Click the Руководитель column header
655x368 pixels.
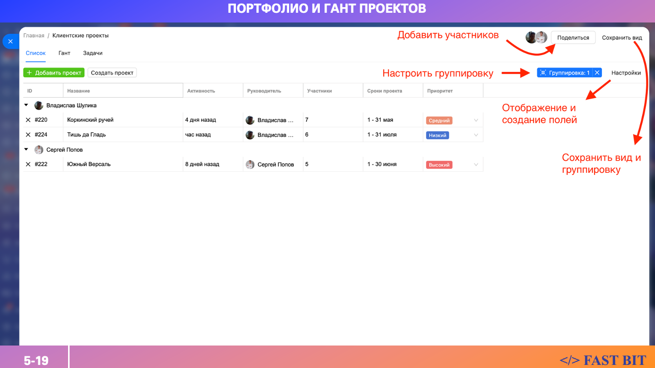point(273,90)
